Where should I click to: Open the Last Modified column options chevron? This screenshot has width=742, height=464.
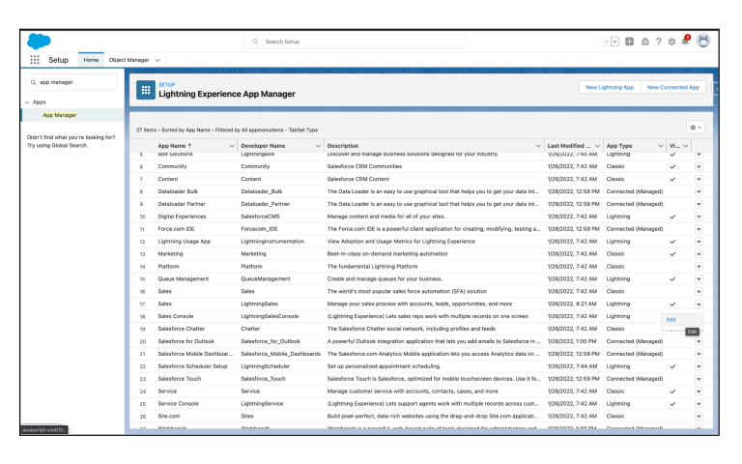pos(597,146)
